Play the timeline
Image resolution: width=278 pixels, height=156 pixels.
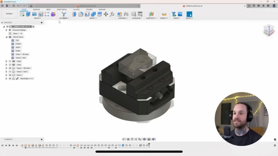tap(9, 145)
